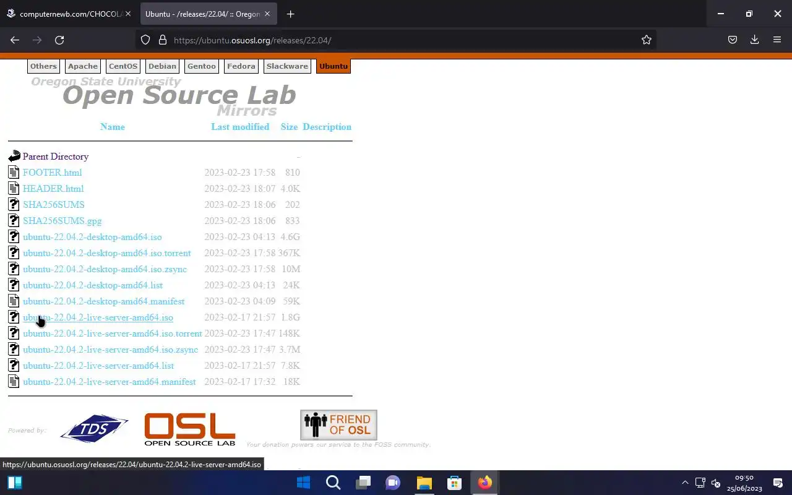
Task: Download ubuntu-22.04.2-live-server-amd64.iso
Action: (x=98, y=317)
